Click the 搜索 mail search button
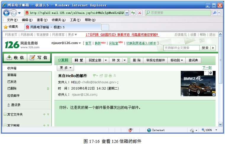This screenshot has height=144, width=225. pyautogui.click(x=205, y=48)
